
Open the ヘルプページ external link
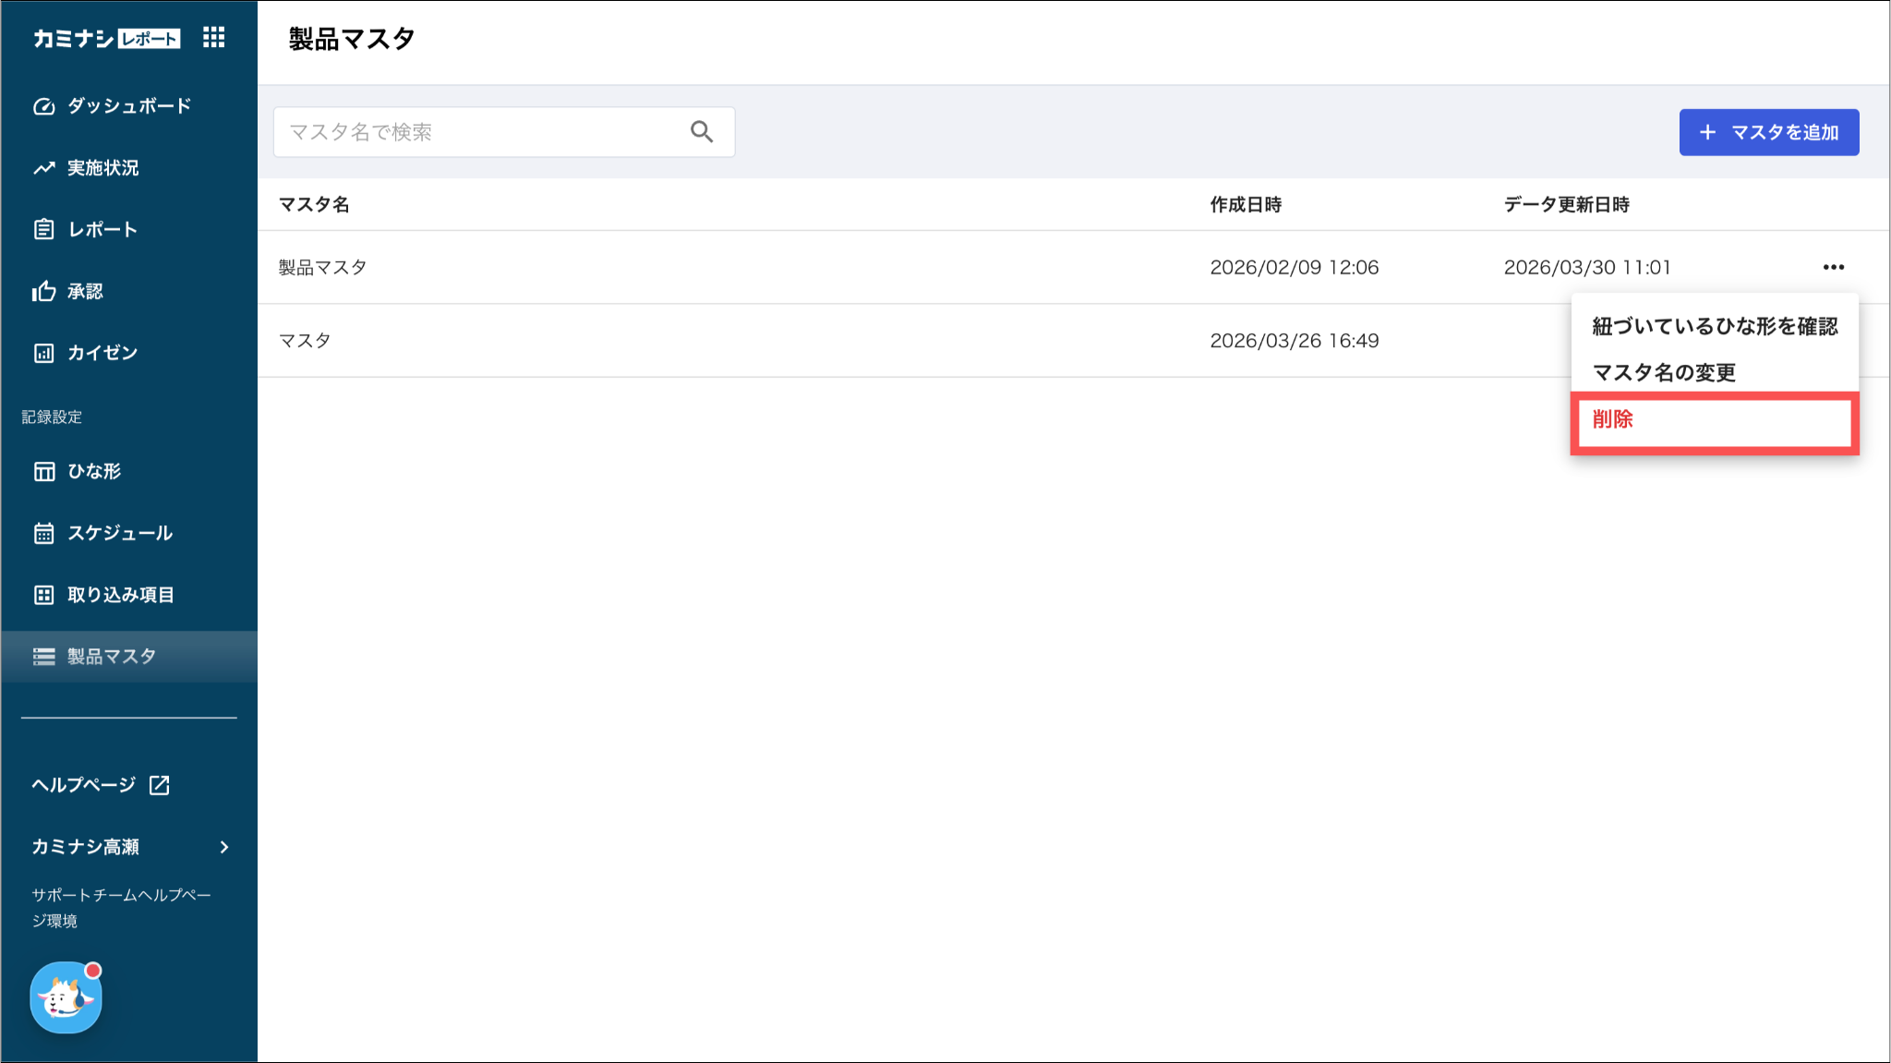102,785
